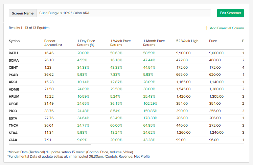Sort by the Price column header
This screenshot has height=165, width=253.
click(x=213, y=41)
